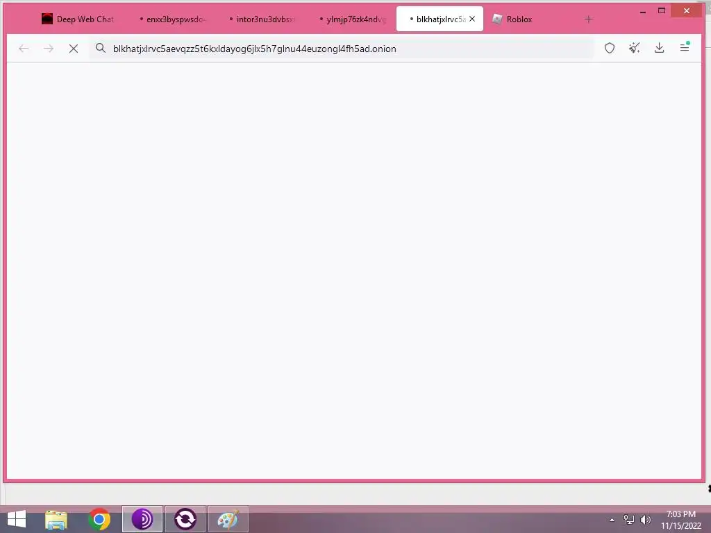Image resolution: width=711 pixels, height=533 pixels.
Task: Close the blkhatjxlrvc5a tab
Action: (x=472, y=19)
